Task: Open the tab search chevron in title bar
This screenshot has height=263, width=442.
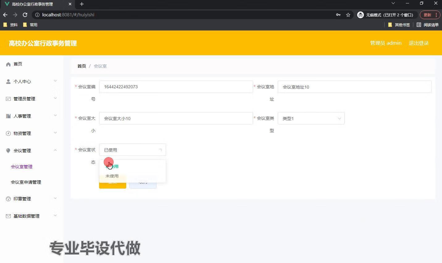Action: point(393,3)
